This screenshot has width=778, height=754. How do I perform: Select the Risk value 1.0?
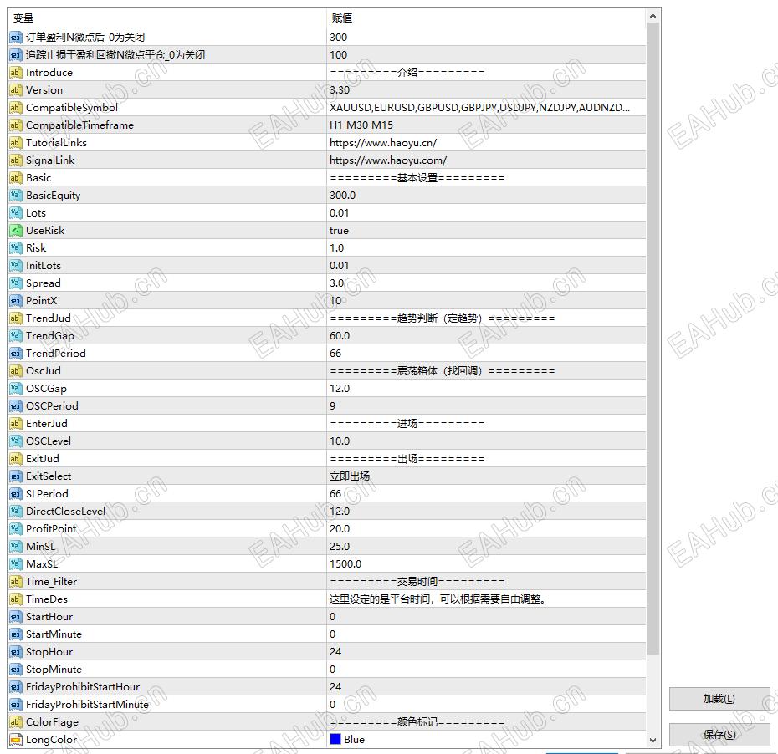click(337, 248)
